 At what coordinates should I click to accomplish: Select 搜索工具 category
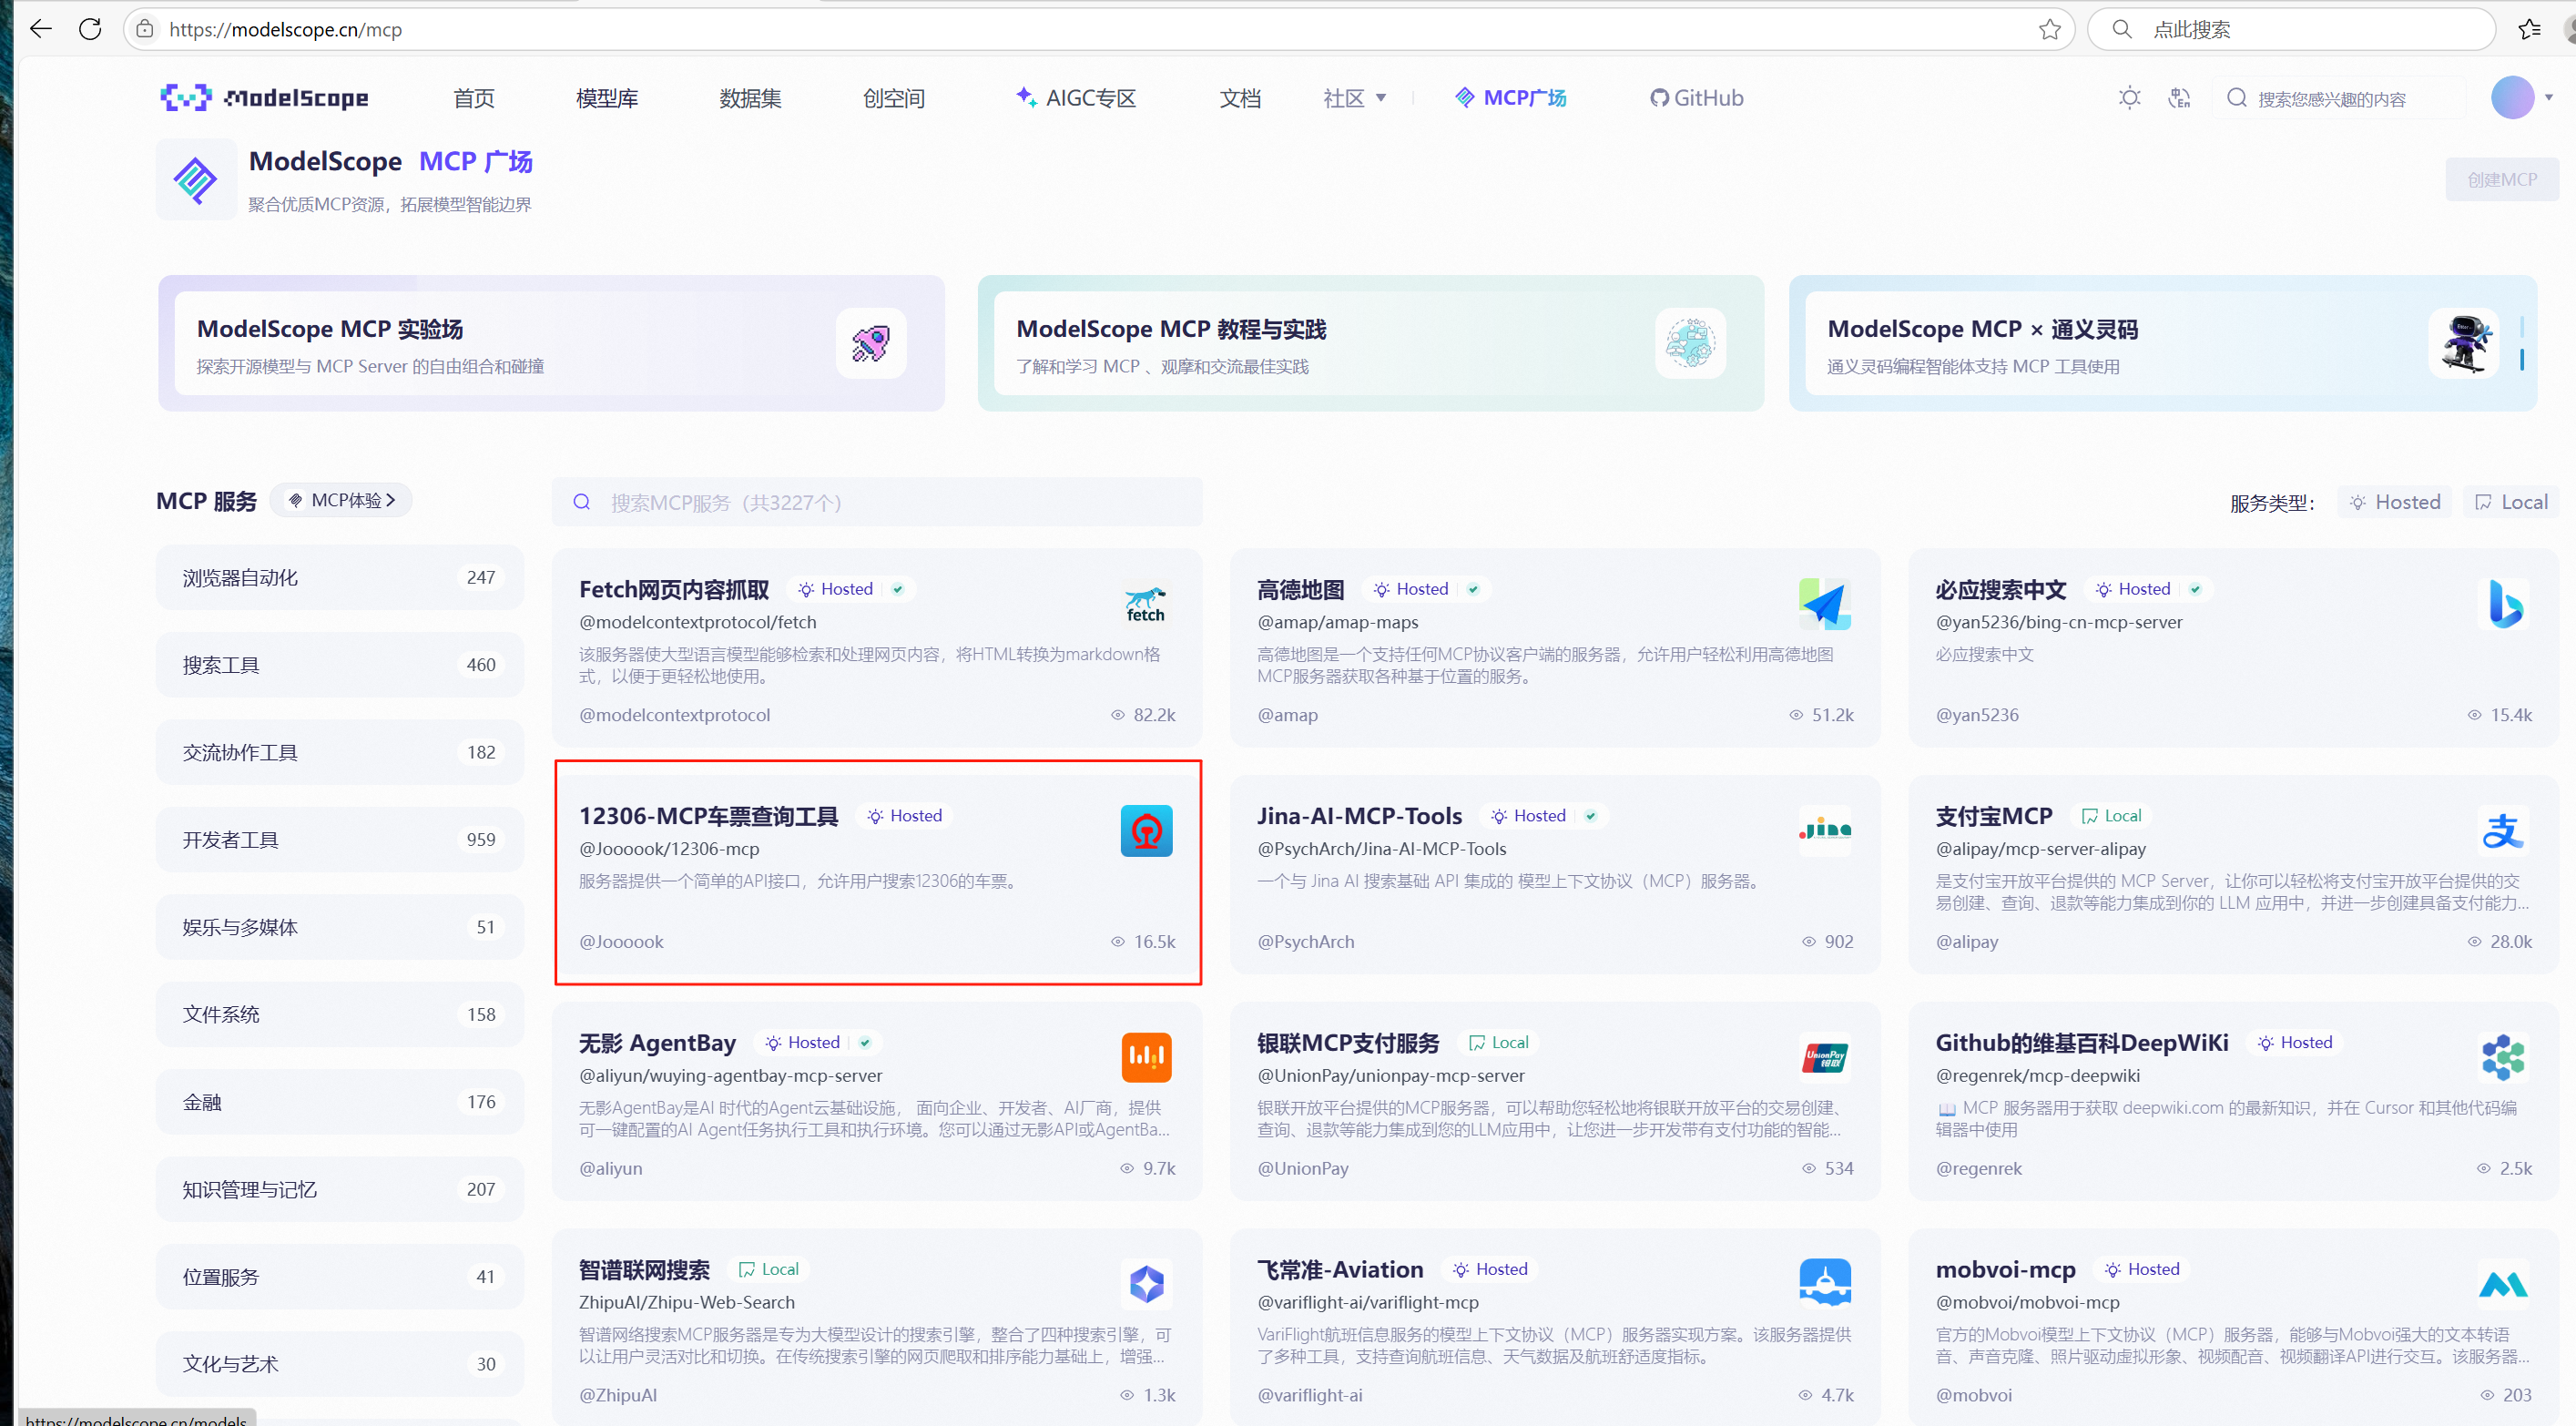click(x=339, y=664)
